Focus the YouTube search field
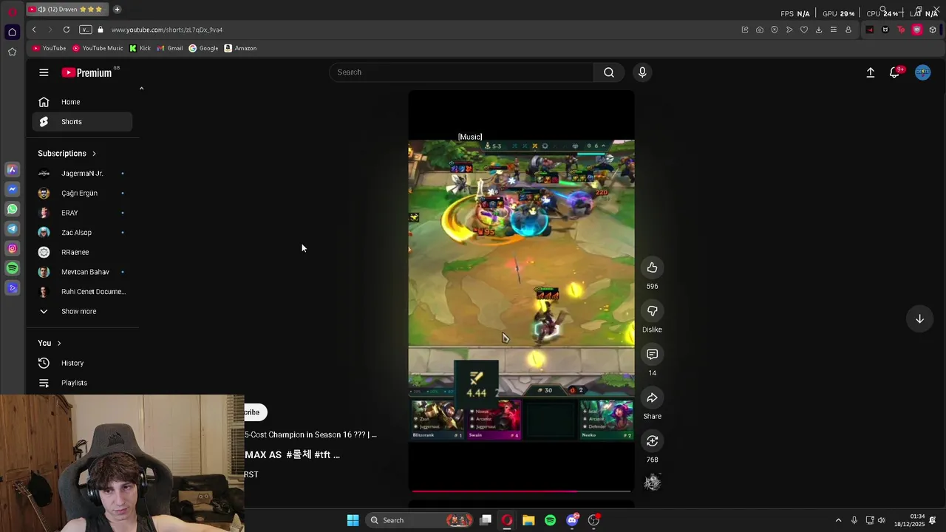 pyautogui.click(x=461, y=72)
